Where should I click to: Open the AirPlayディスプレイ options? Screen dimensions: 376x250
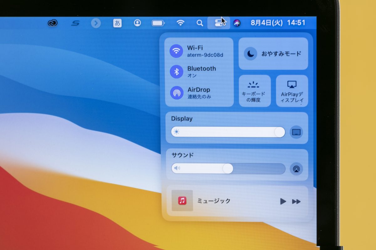click(292, 91)
